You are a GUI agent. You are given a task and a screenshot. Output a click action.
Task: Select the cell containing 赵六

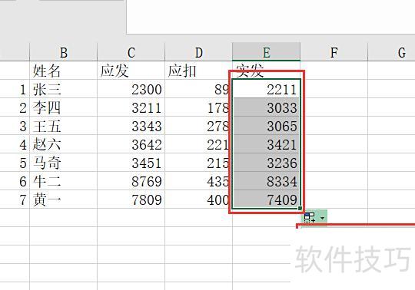point(64,144)
